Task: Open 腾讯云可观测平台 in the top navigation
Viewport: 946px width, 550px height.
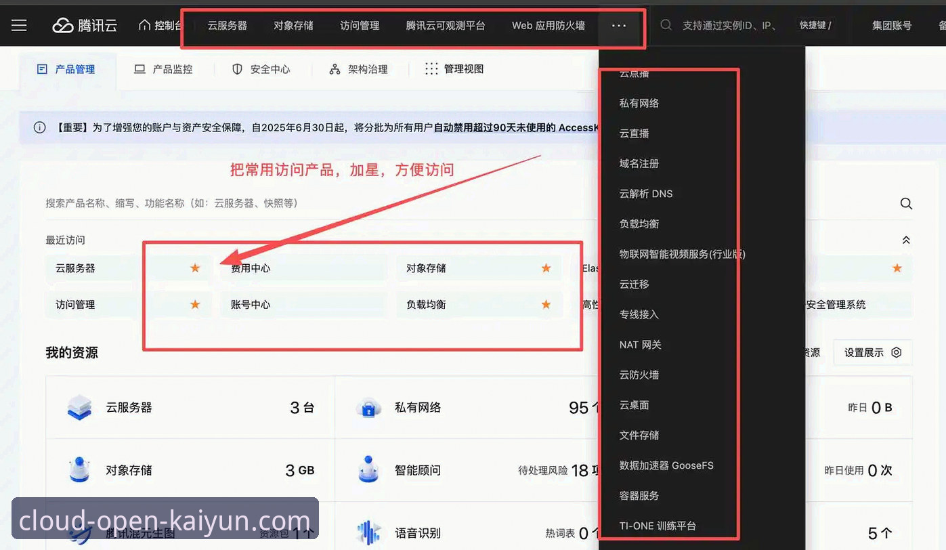Action: (x=446, y=26)
